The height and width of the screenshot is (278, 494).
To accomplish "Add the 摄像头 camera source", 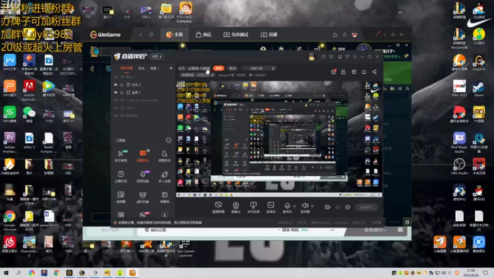I will 236,208.
